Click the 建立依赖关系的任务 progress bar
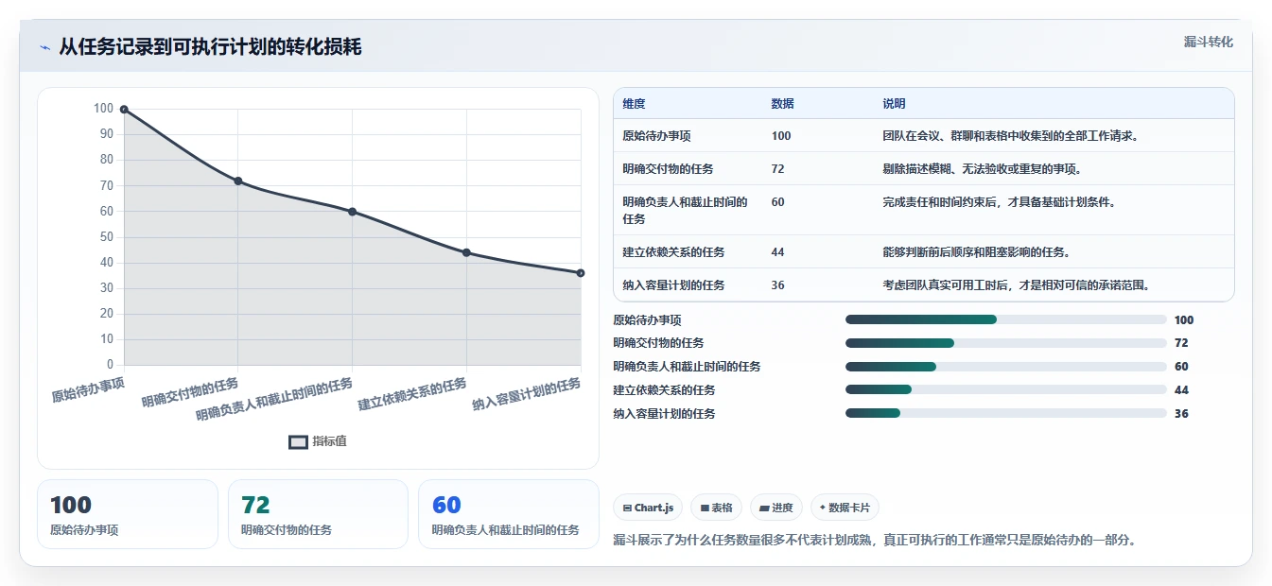 click(x=1006, y=389)
